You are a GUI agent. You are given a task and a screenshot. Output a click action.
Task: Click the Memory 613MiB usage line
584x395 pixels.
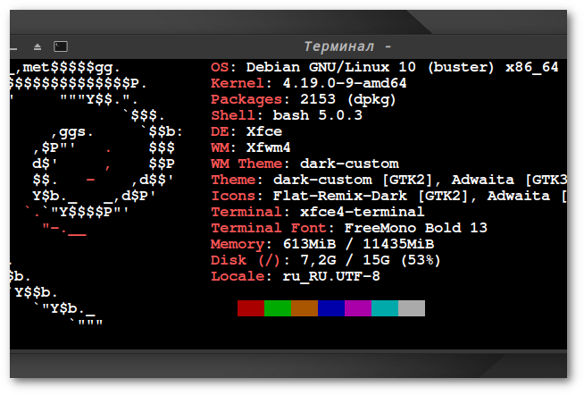point(322,244)
